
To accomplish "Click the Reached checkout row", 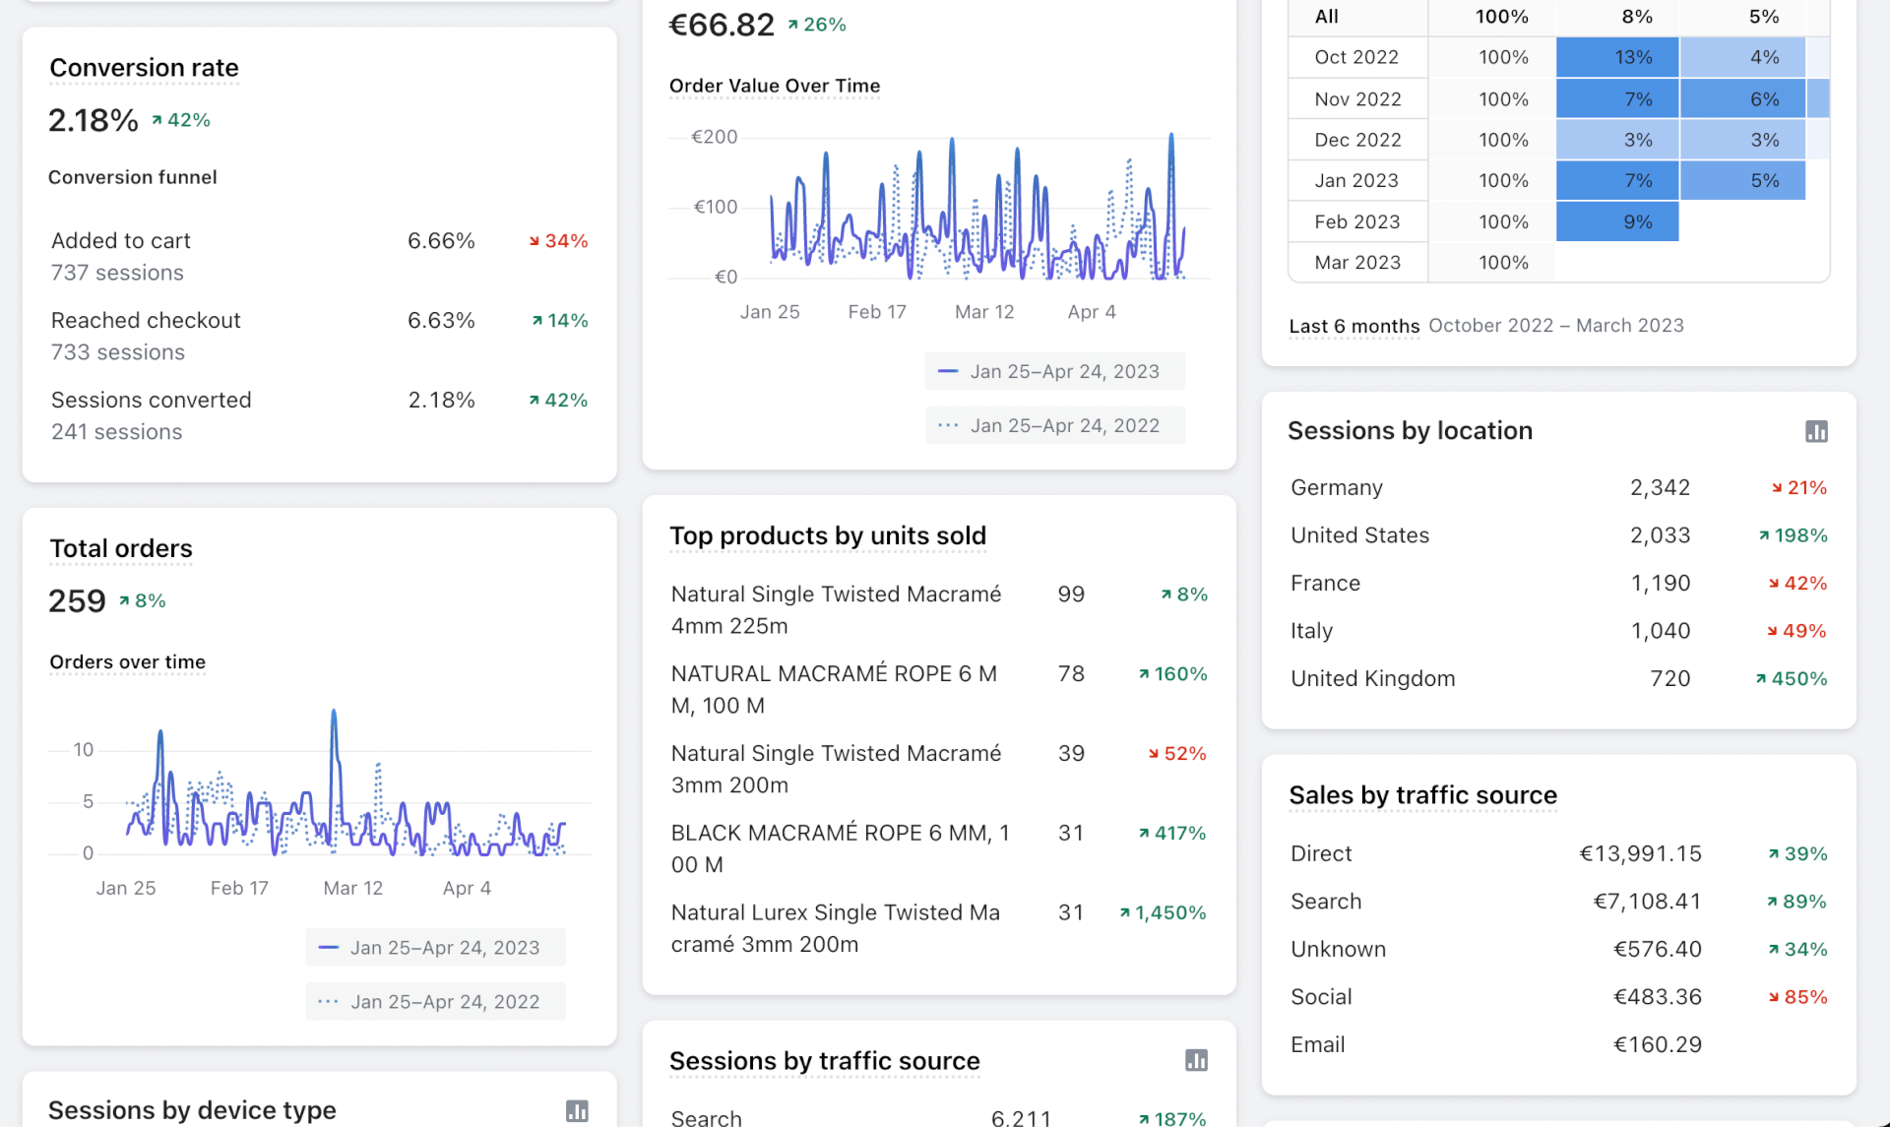I will [319, 336].
